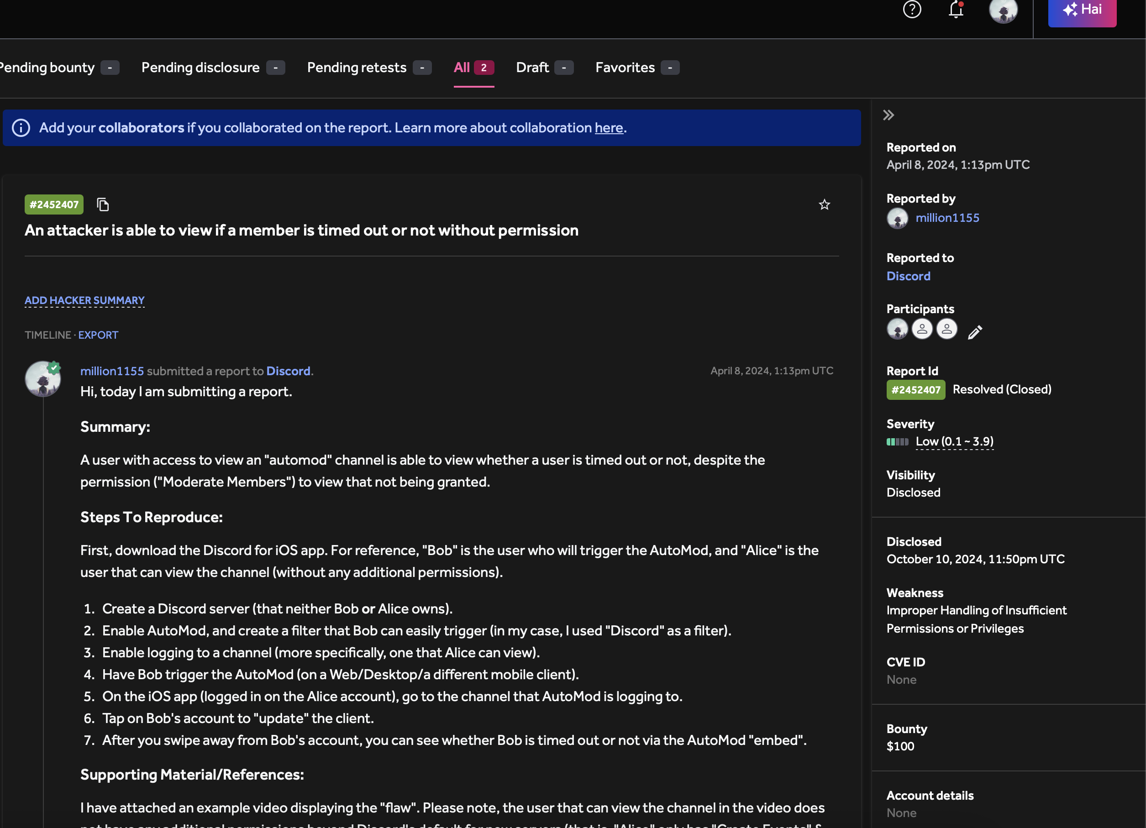Copy the report ID with copy icon
This screenshot has height=828, width=1146.
pos(103,204)
